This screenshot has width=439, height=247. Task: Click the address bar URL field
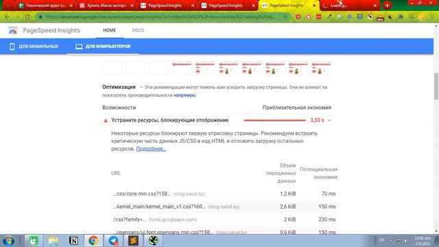161,16
